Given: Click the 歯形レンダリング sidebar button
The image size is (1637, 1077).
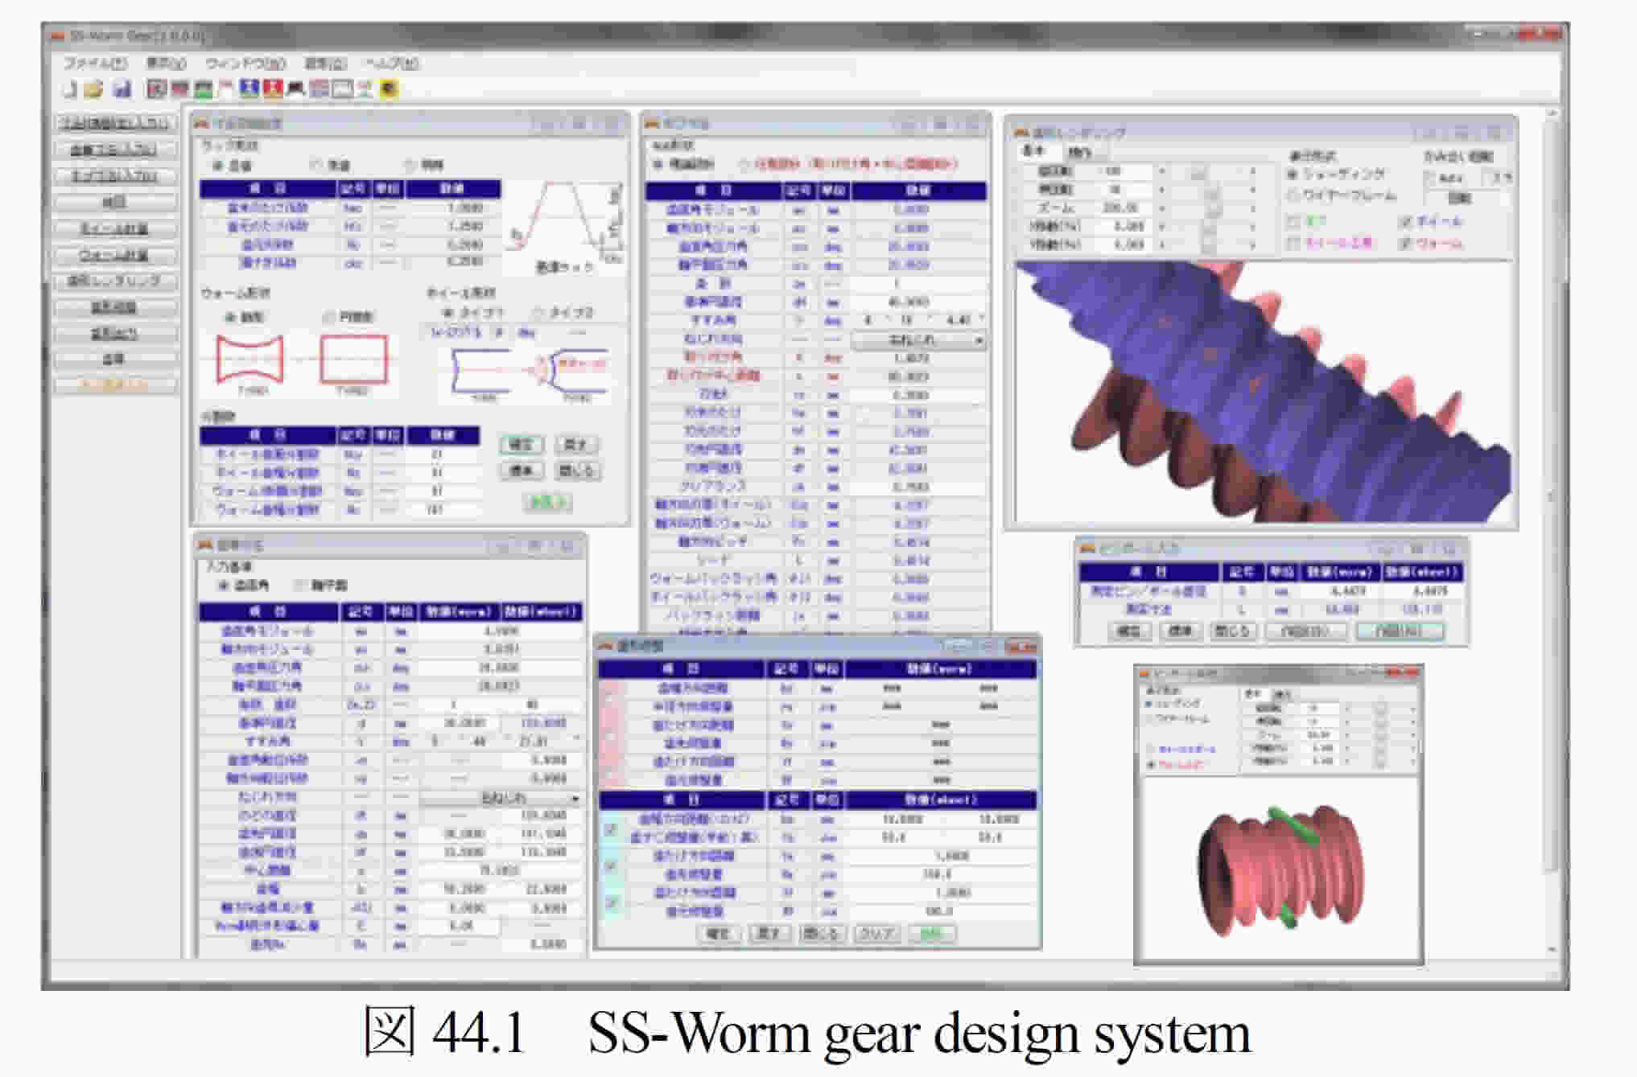Looking at the screenshot, I should click(115, 281).
